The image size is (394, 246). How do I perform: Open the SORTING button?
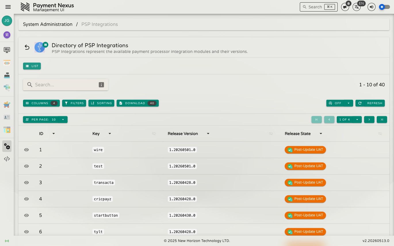101,103
